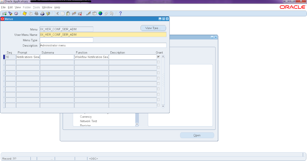Click into the Menu name field
The height and width of the screenshot is (161, 307).
66,29
